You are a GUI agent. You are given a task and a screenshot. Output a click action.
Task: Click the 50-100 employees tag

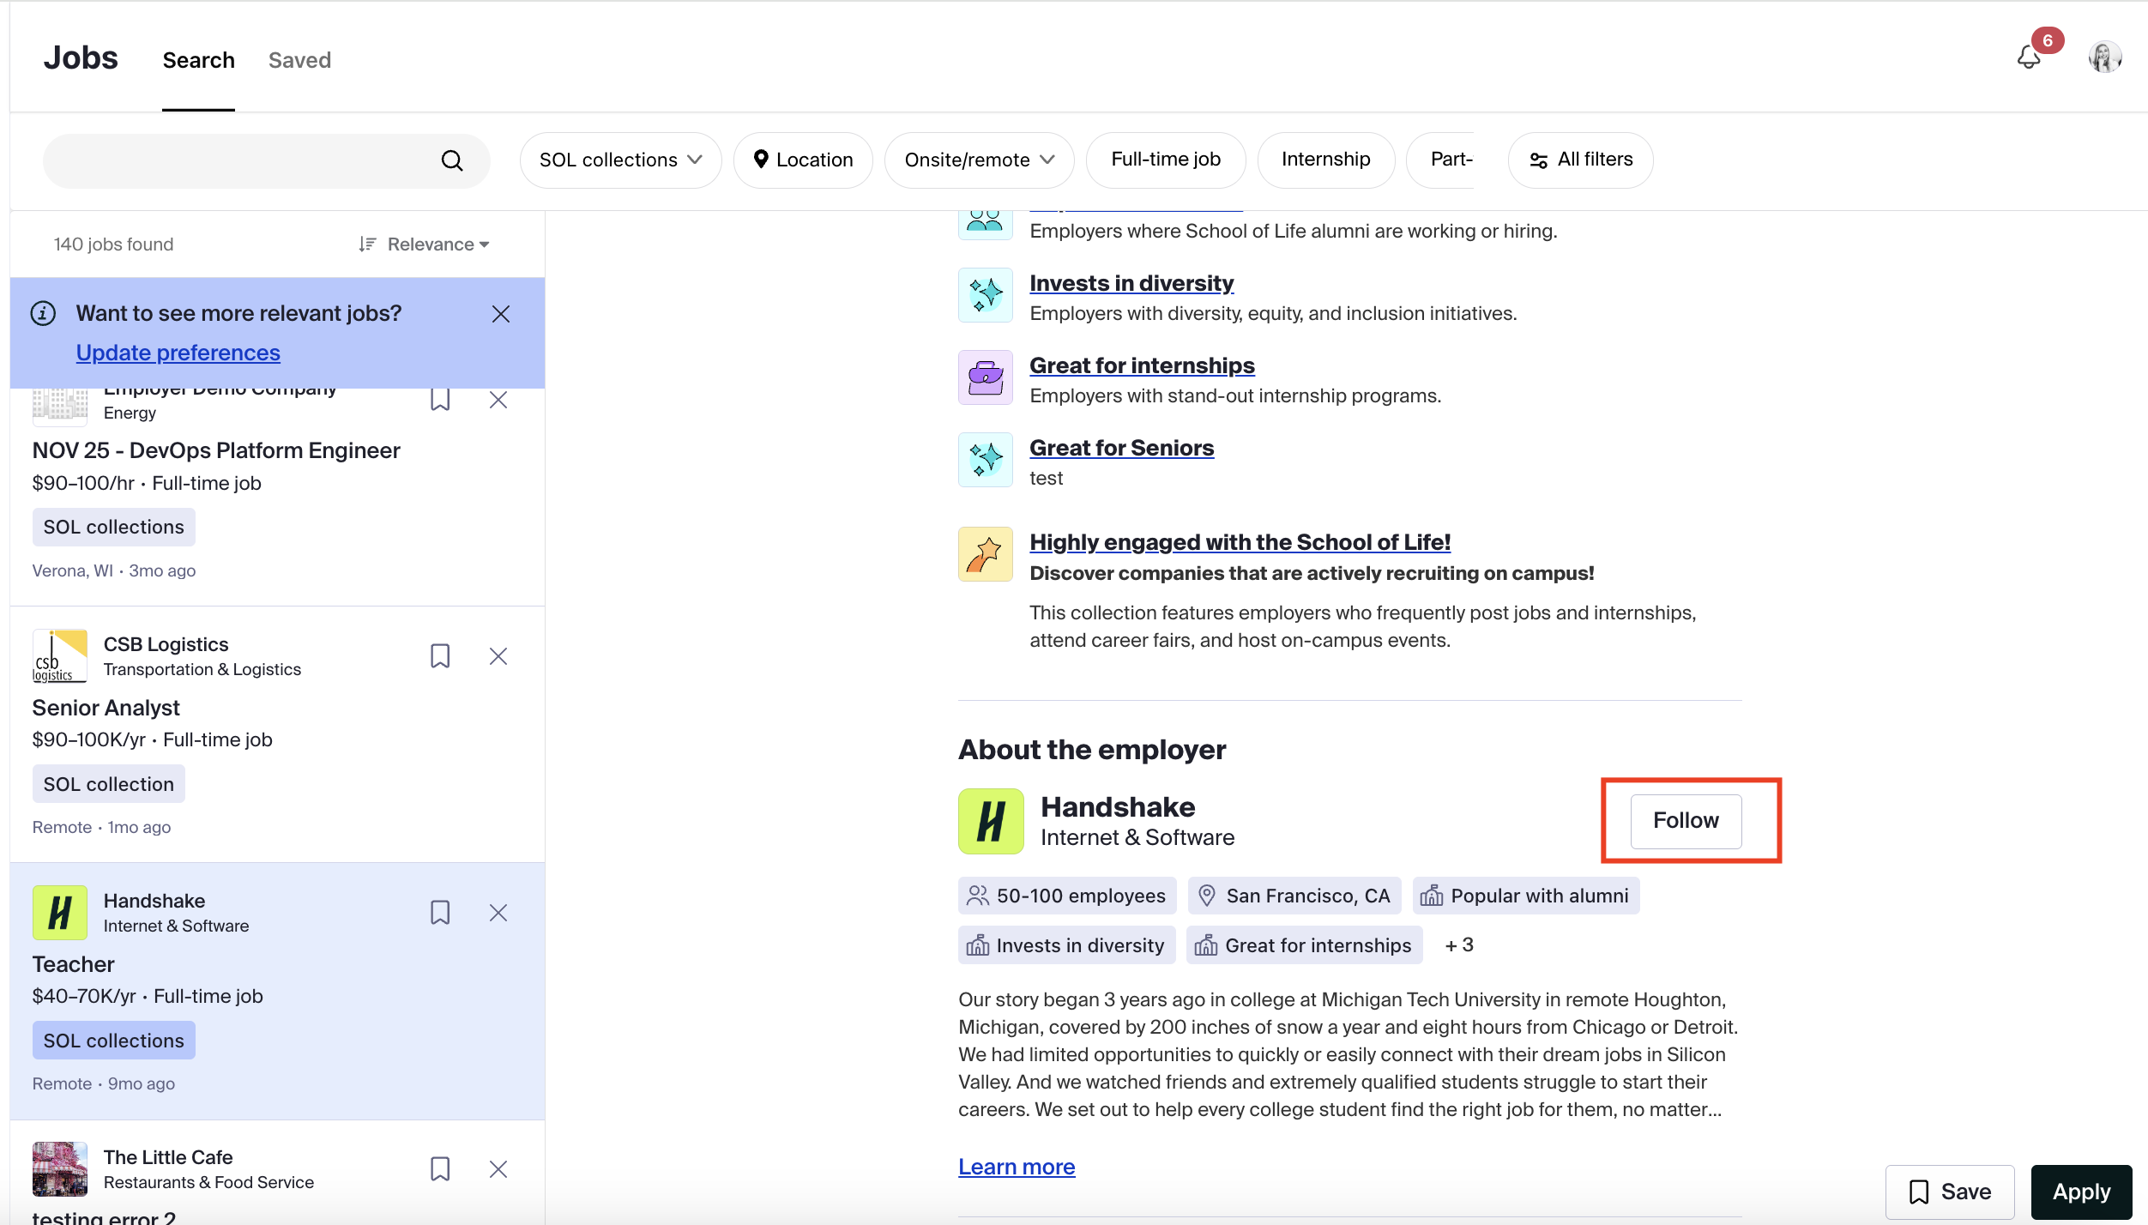point(1067,896)
